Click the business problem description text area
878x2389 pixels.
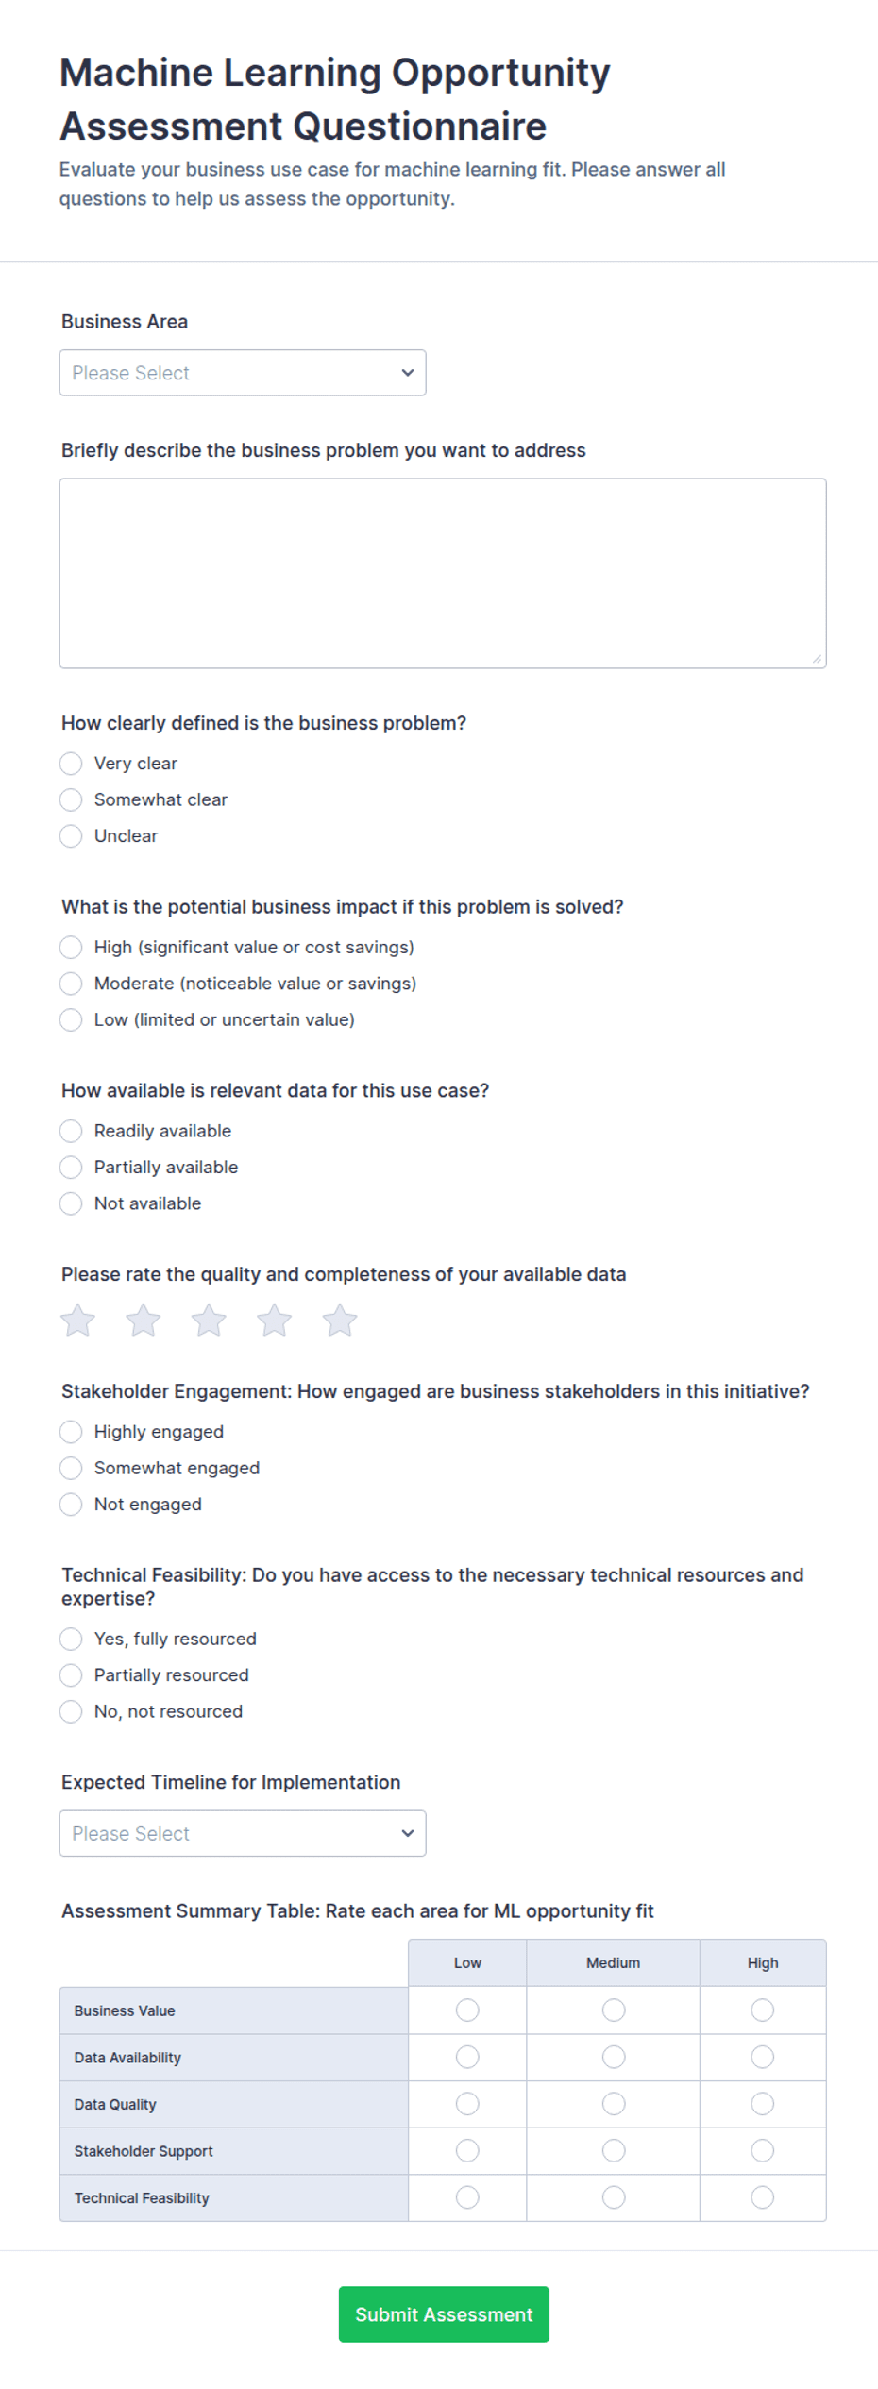tap(443, 574)
